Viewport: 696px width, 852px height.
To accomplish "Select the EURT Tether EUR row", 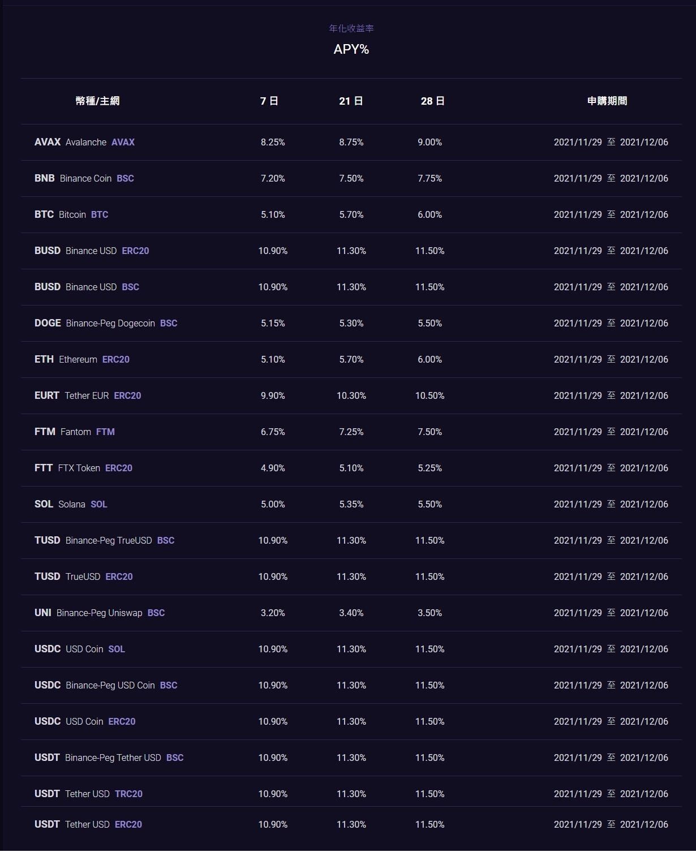I will click(88, 395).
